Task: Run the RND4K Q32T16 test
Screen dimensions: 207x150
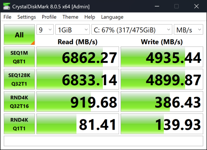Action: click(x=19, y=101)
